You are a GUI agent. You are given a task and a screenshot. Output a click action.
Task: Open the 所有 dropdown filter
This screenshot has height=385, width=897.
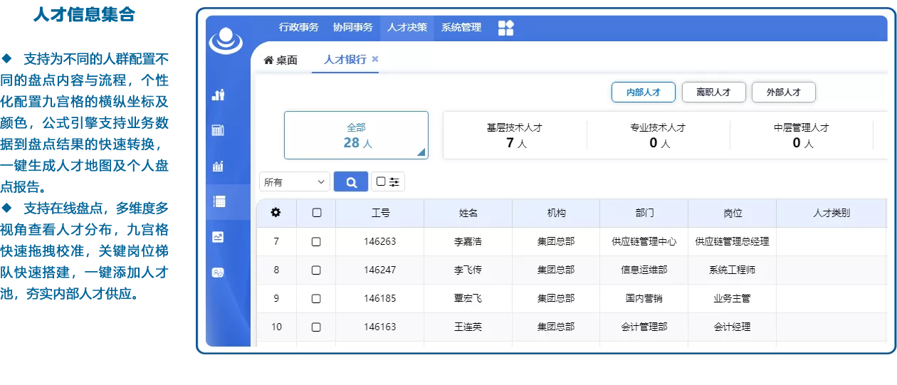click(295, 182)
